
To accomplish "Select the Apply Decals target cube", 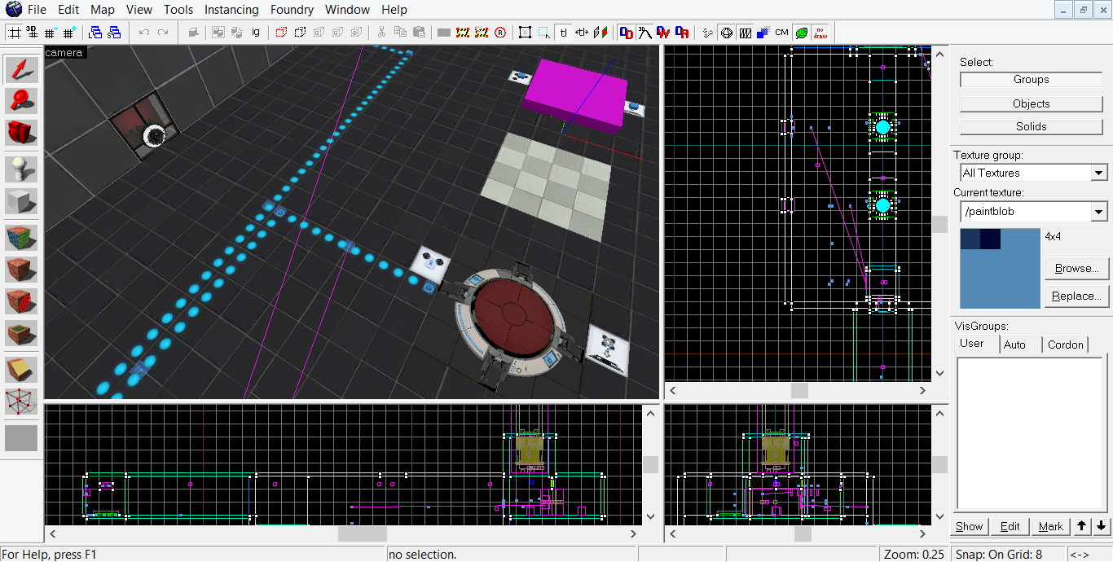I will click(21, 301).
